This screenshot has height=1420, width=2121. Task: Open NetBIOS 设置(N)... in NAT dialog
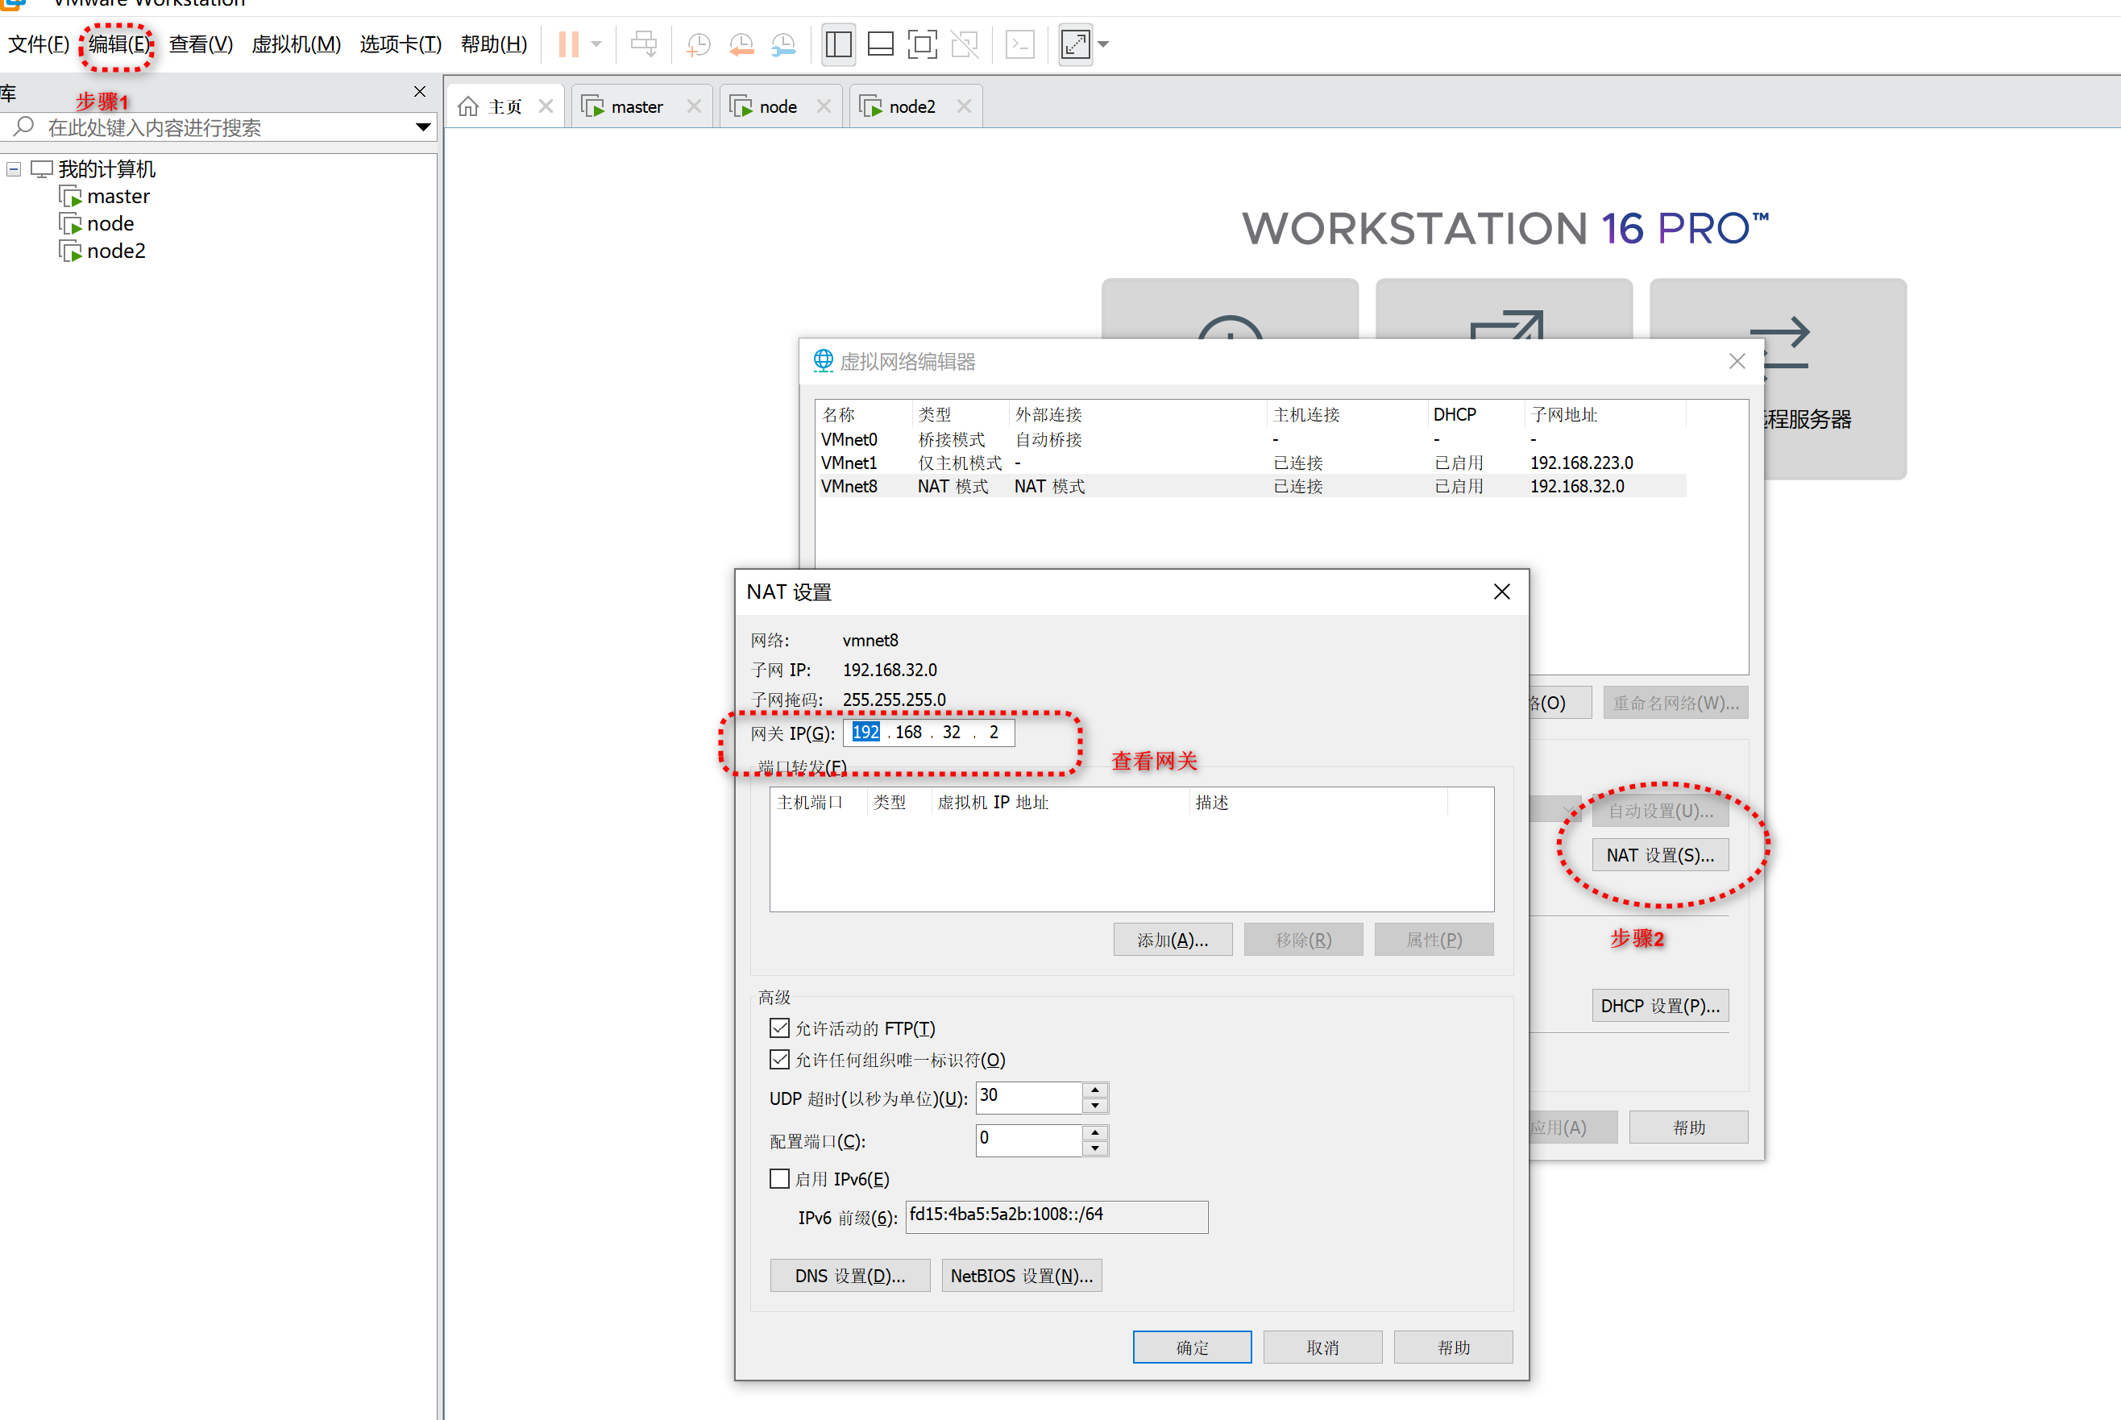coord(1022,1276)
